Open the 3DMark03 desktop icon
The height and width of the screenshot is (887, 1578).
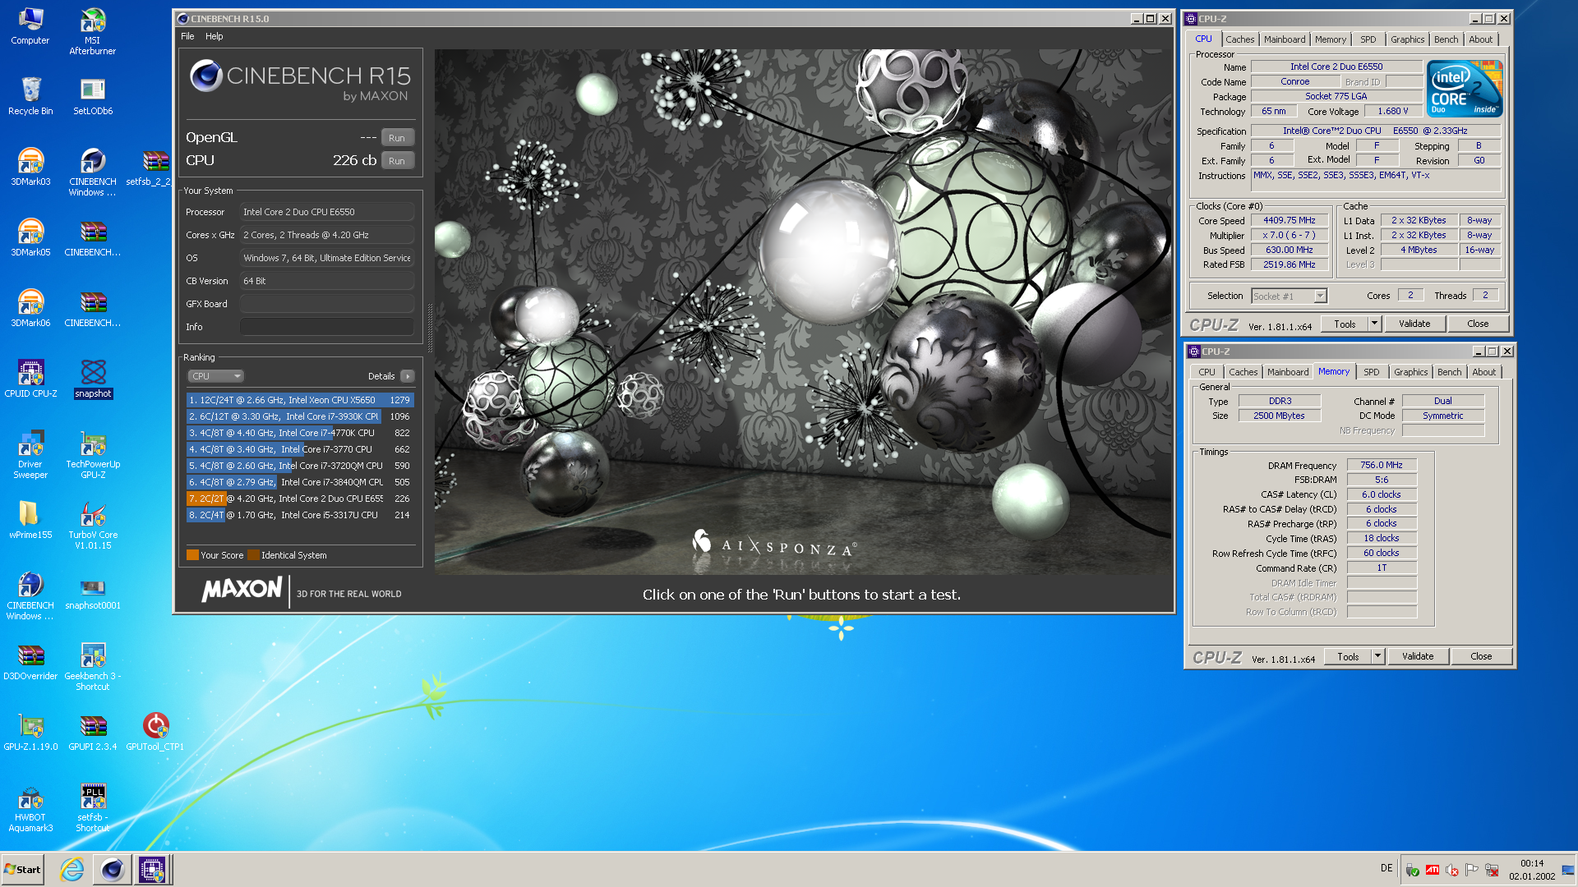click(x=30, y=167)
